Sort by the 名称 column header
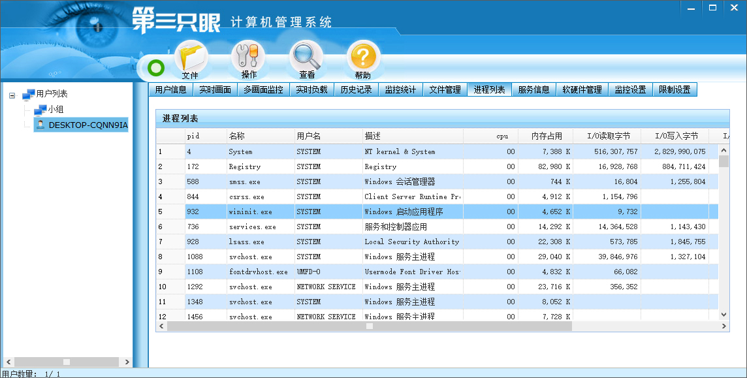 [261, 136]
